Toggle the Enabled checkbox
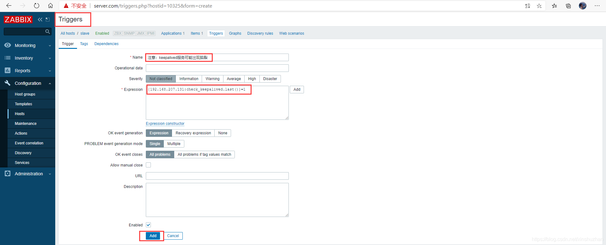This screenshot has height=245, width=606. pos(148,225)
